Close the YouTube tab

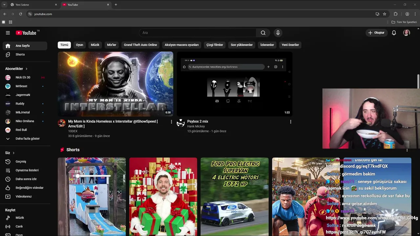pos(108,5)
